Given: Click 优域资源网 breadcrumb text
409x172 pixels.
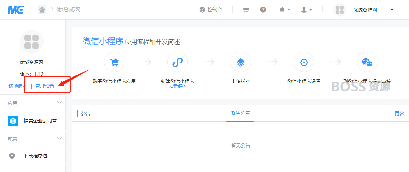Looking at the screenshot, I should tap(68, 10).
